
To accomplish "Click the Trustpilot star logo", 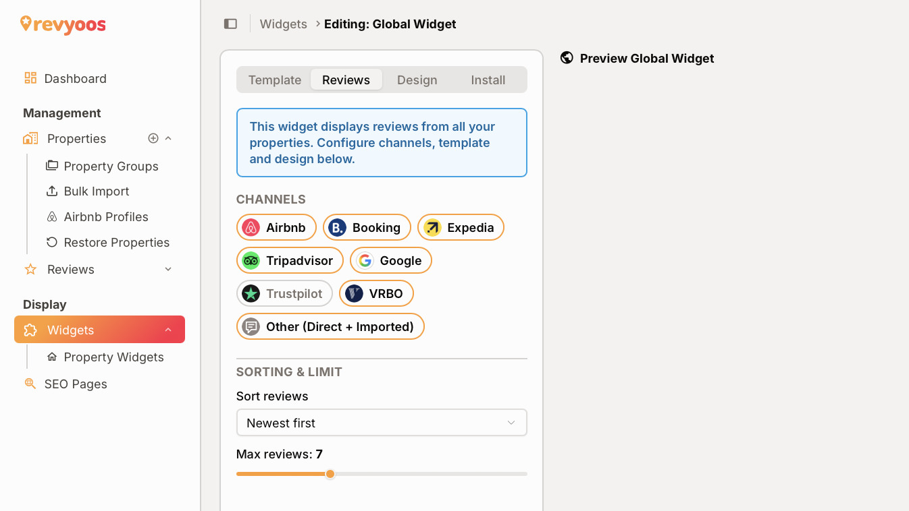I will coord(251,293).
